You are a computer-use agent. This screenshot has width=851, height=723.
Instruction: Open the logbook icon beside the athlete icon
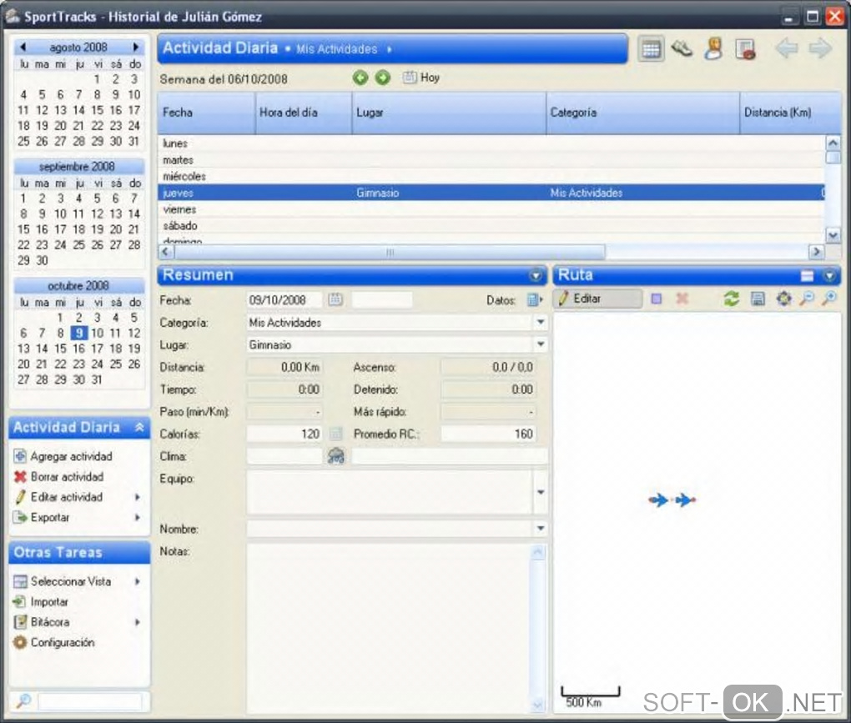(x=745, y=49)
